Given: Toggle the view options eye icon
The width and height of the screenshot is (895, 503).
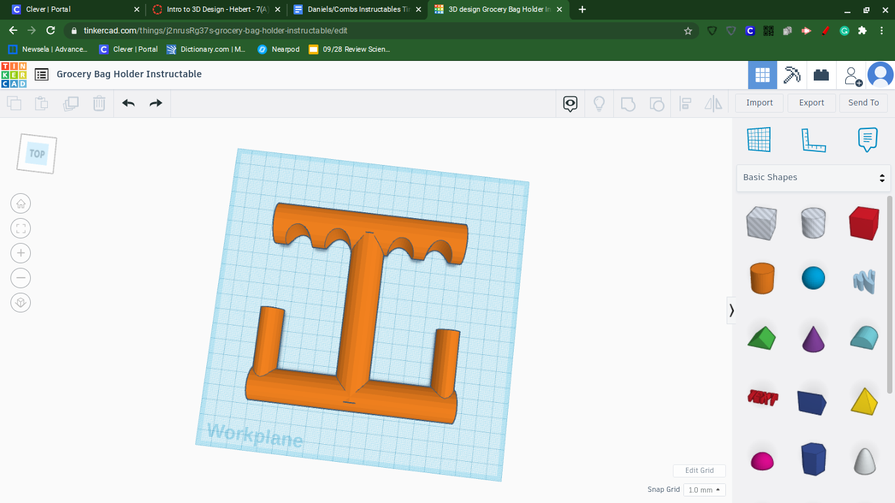Looking at the screenshot, I should pos(570,103).
